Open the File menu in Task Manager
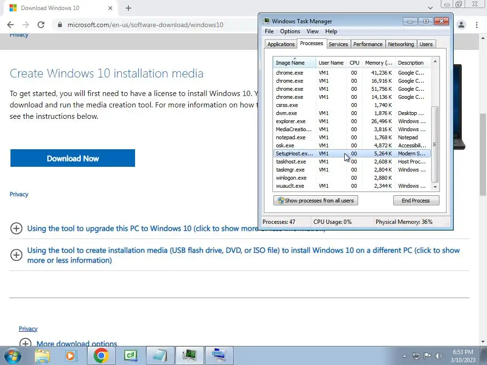 coord(269,31)
